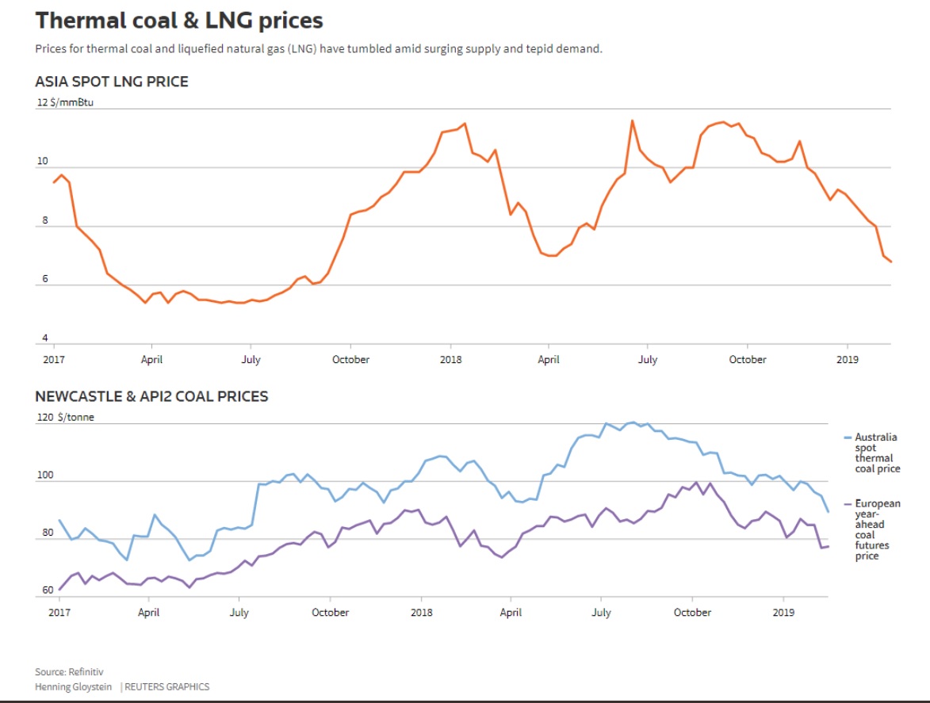Click the blue Australia legend color dash
This screenshot has height=703, width=930.
tap(848, 437)
